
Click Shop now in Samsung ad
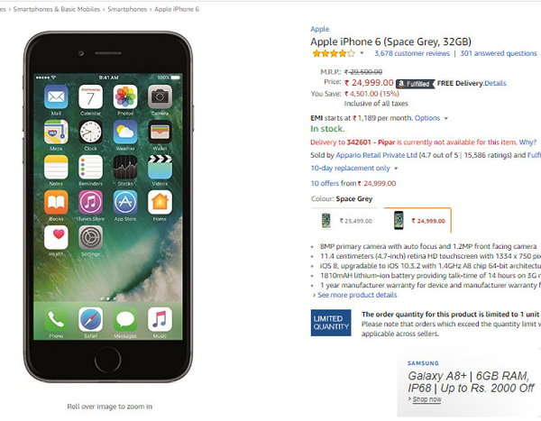426,399
